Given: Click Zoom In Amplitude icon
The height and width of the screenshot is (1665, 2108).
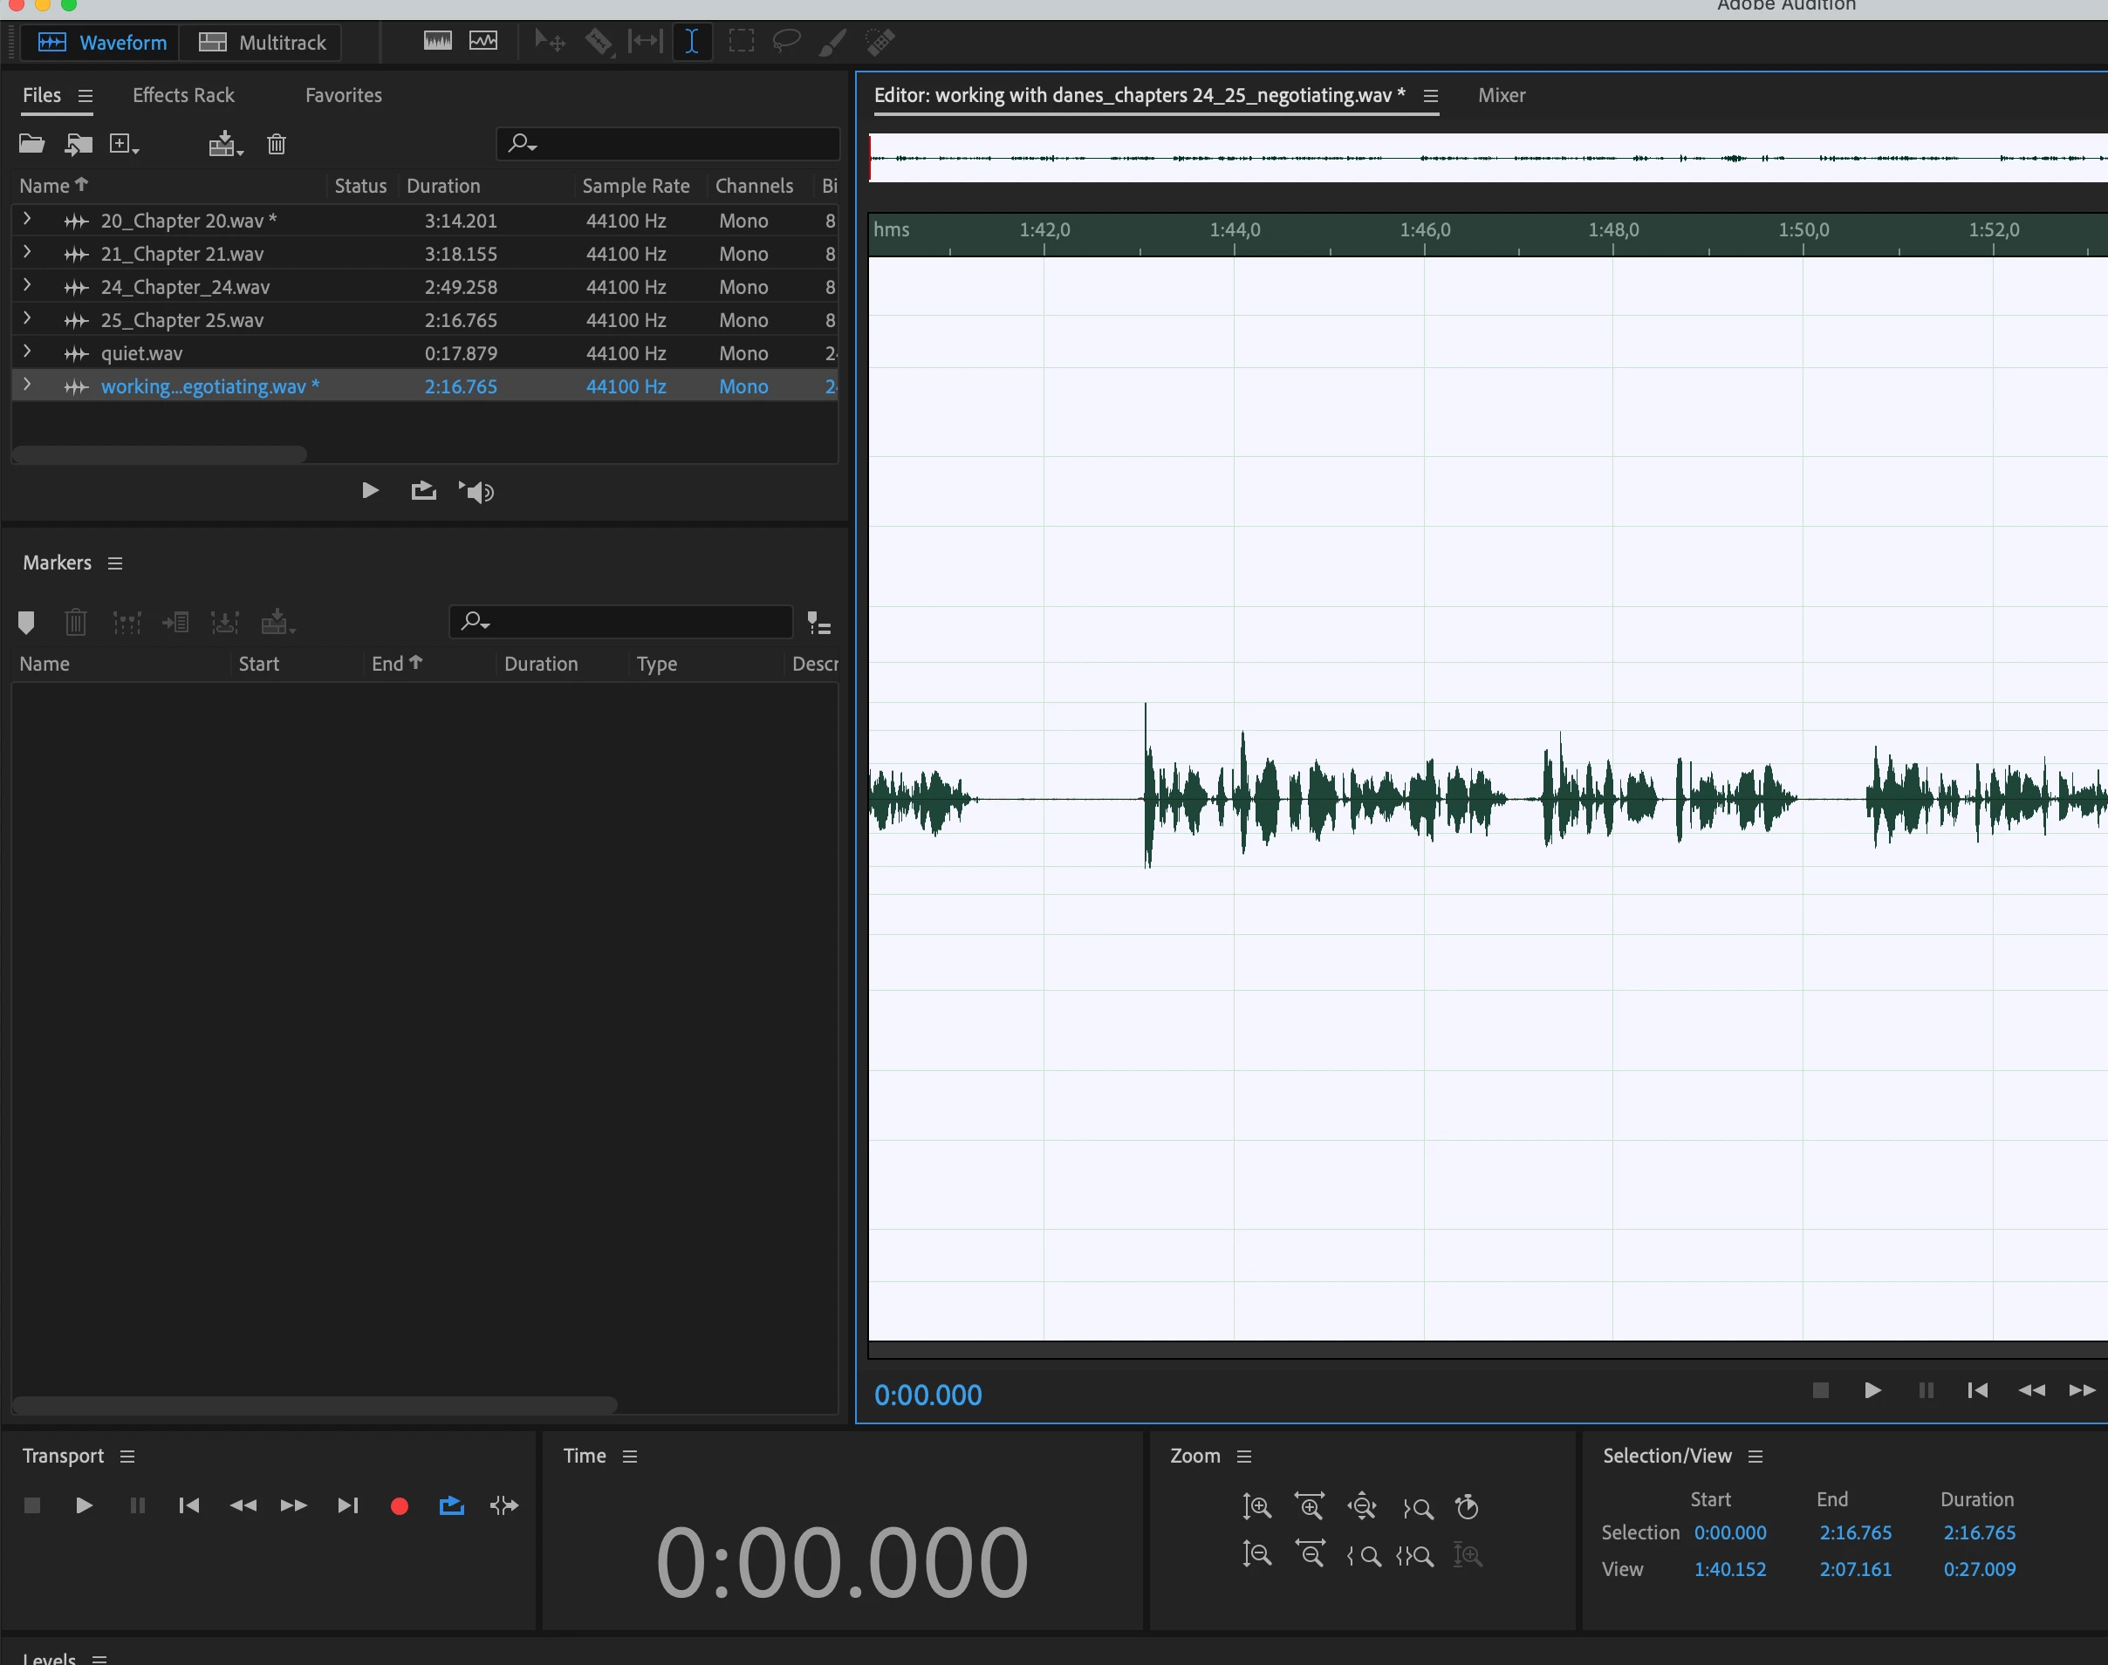Looking at the screenshot, I should pyautogui.click(x=1256, y=1507).
